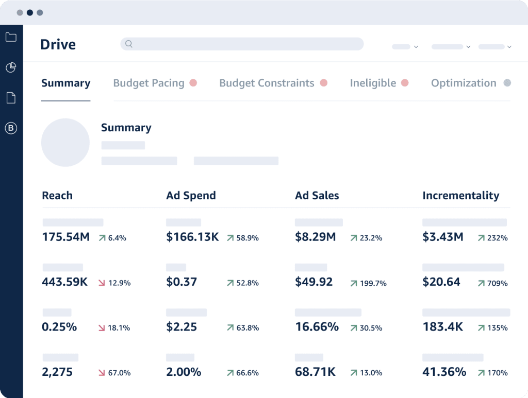Click the up arrow next to 232%
Viewport: 528px width, 398px height.
tap(481, 238)
